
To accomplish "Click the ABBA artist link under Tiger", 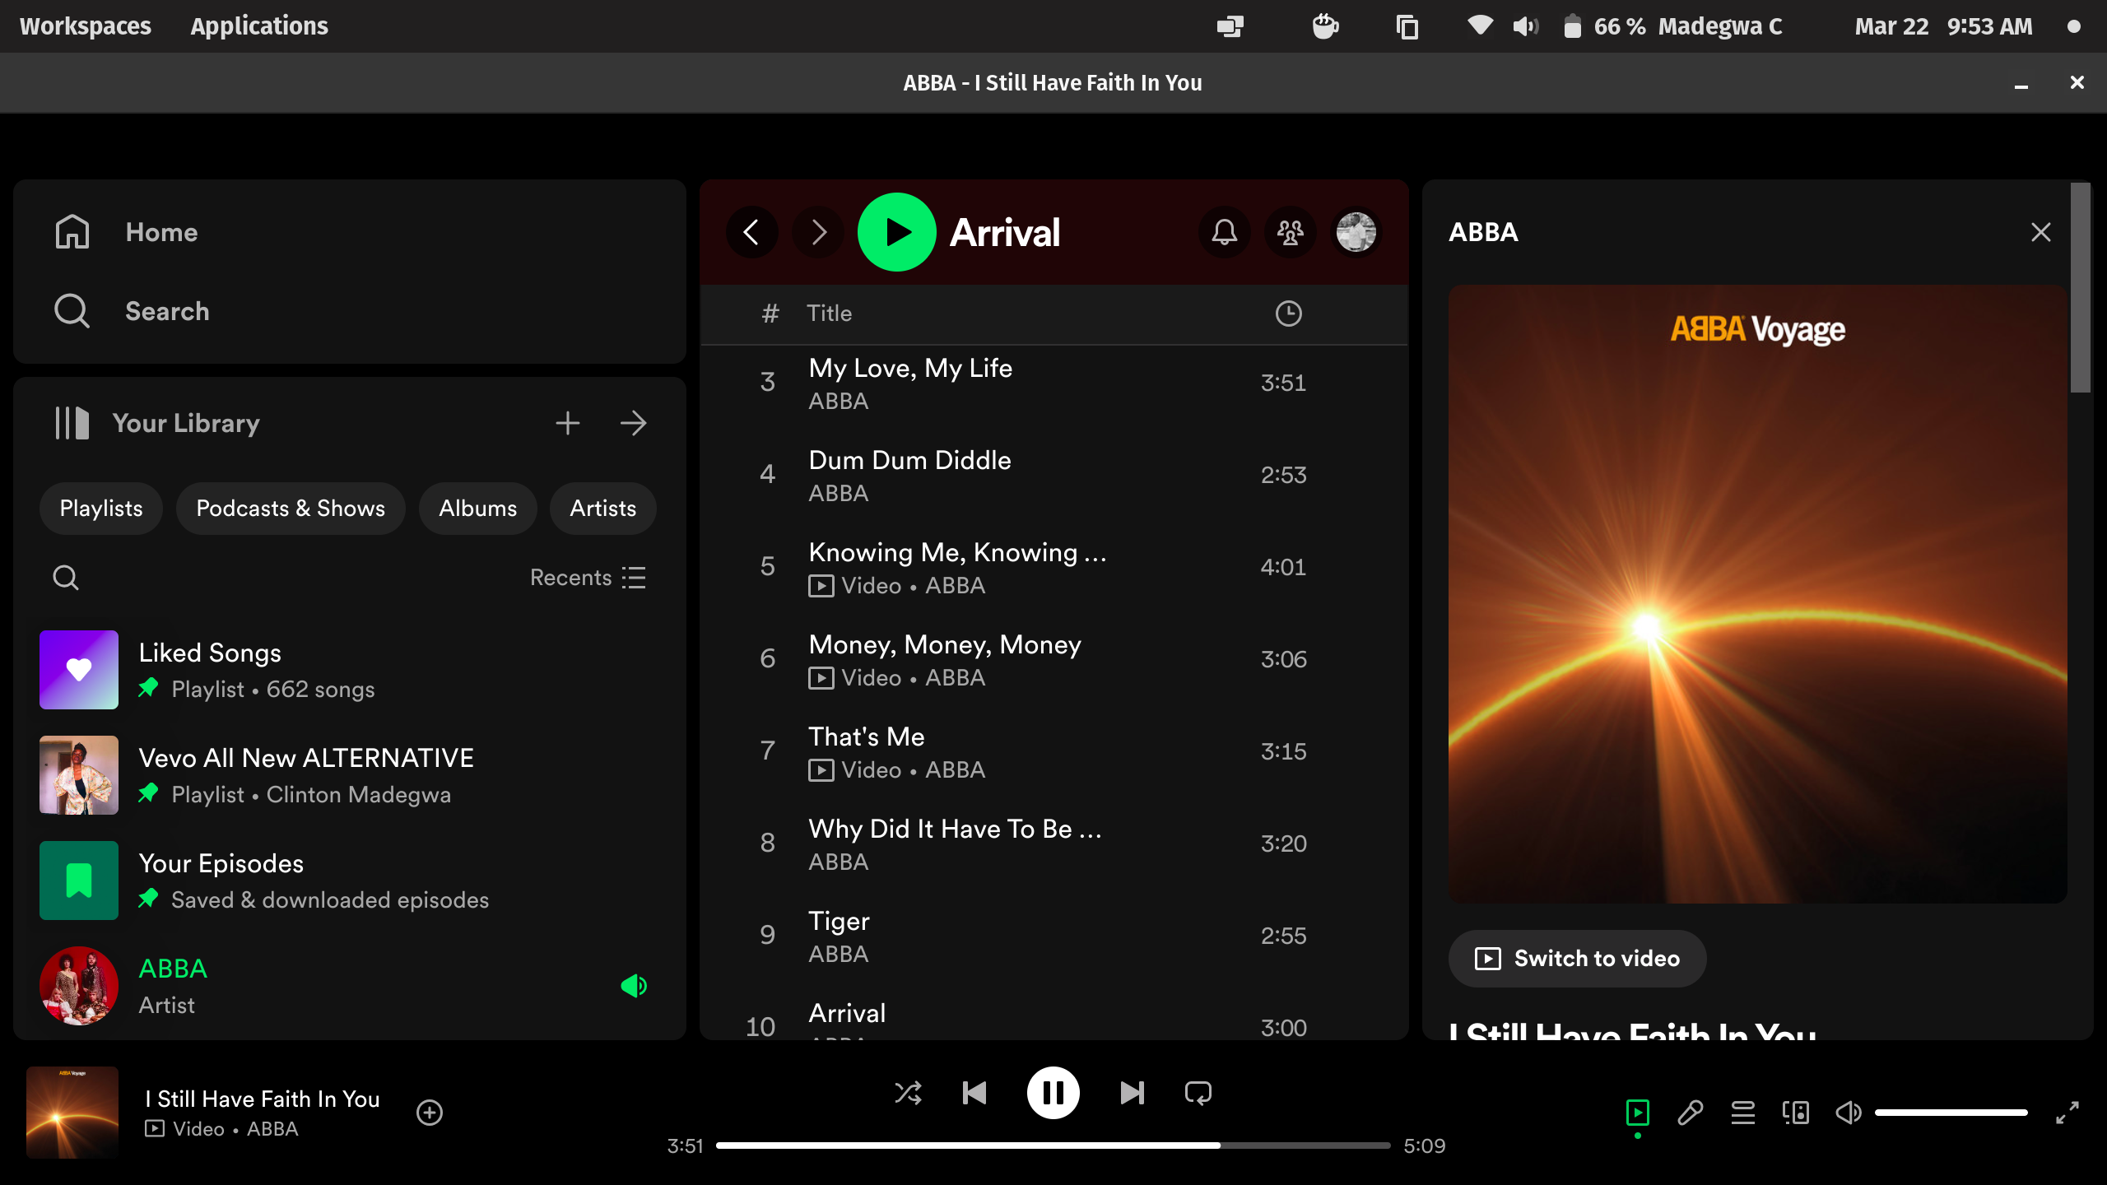I will click(838, 955).
